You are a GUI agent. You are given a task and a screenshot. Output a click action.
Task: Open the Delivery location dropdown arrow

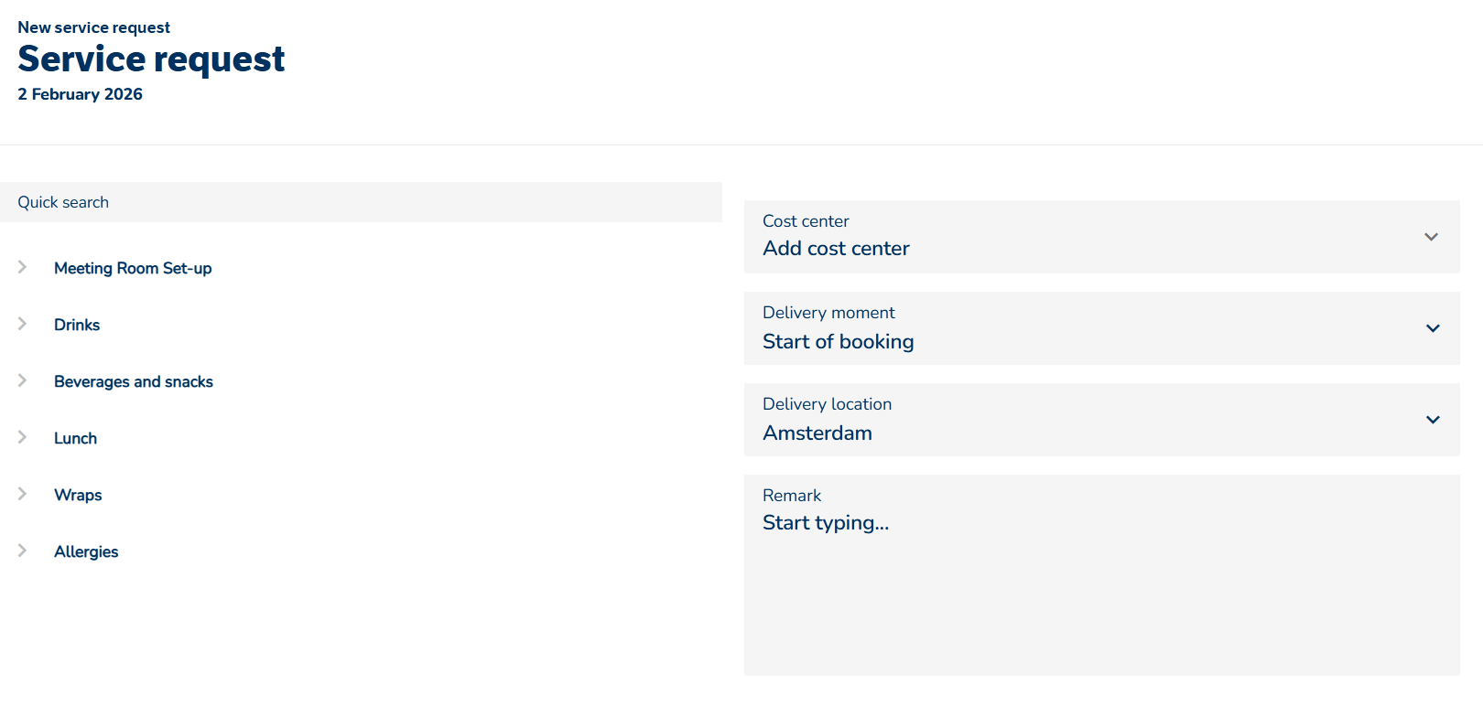point(1433,420)
